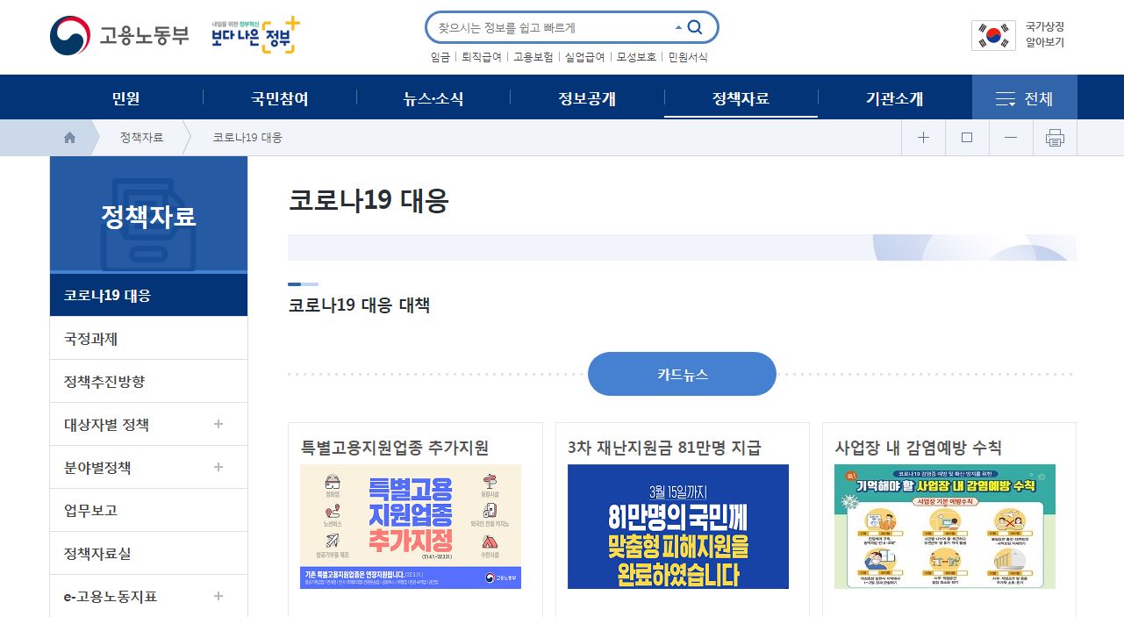Image resolution: width=1124 pixels, height=617 pixels.
Task: Go to home via breadcrumb house icon
Action: tap(69, 138)
